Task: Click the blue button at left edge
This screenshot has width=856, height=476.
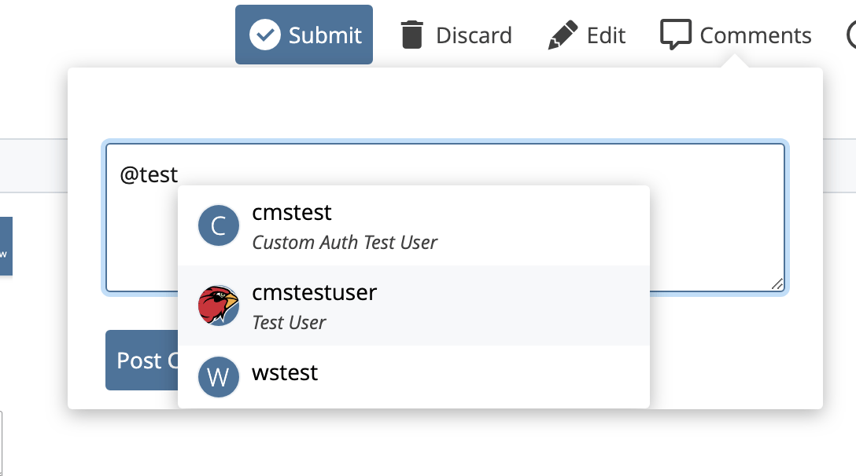Action: pos(6,247)
